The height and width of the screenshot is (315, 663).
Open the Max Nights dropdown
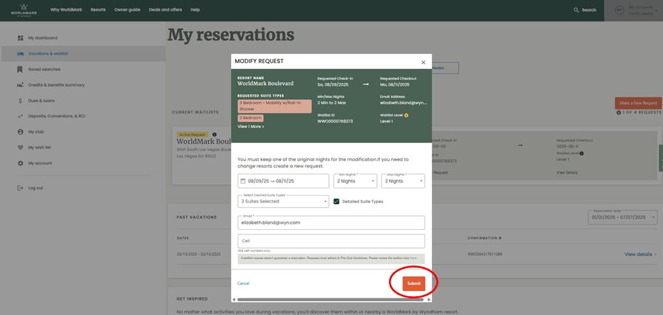(x=403, y=181)
